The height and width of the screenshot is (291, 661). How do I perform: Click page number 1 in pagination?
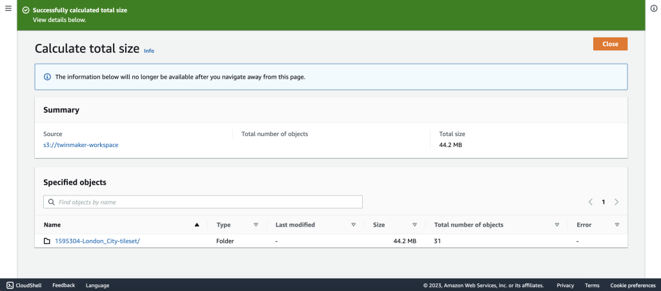[x=604, y=202]
